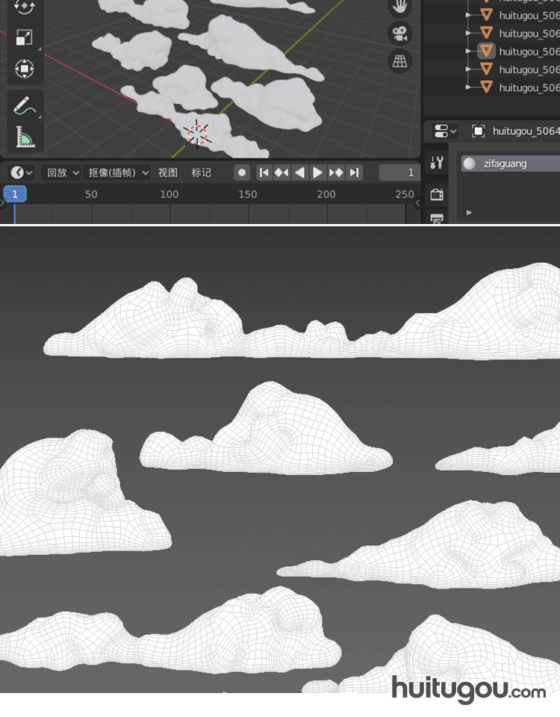Image resolution: width=560 pixels, height=717 pixels.
Task: Open the Render properties tab icon
Action: (438, 195)
